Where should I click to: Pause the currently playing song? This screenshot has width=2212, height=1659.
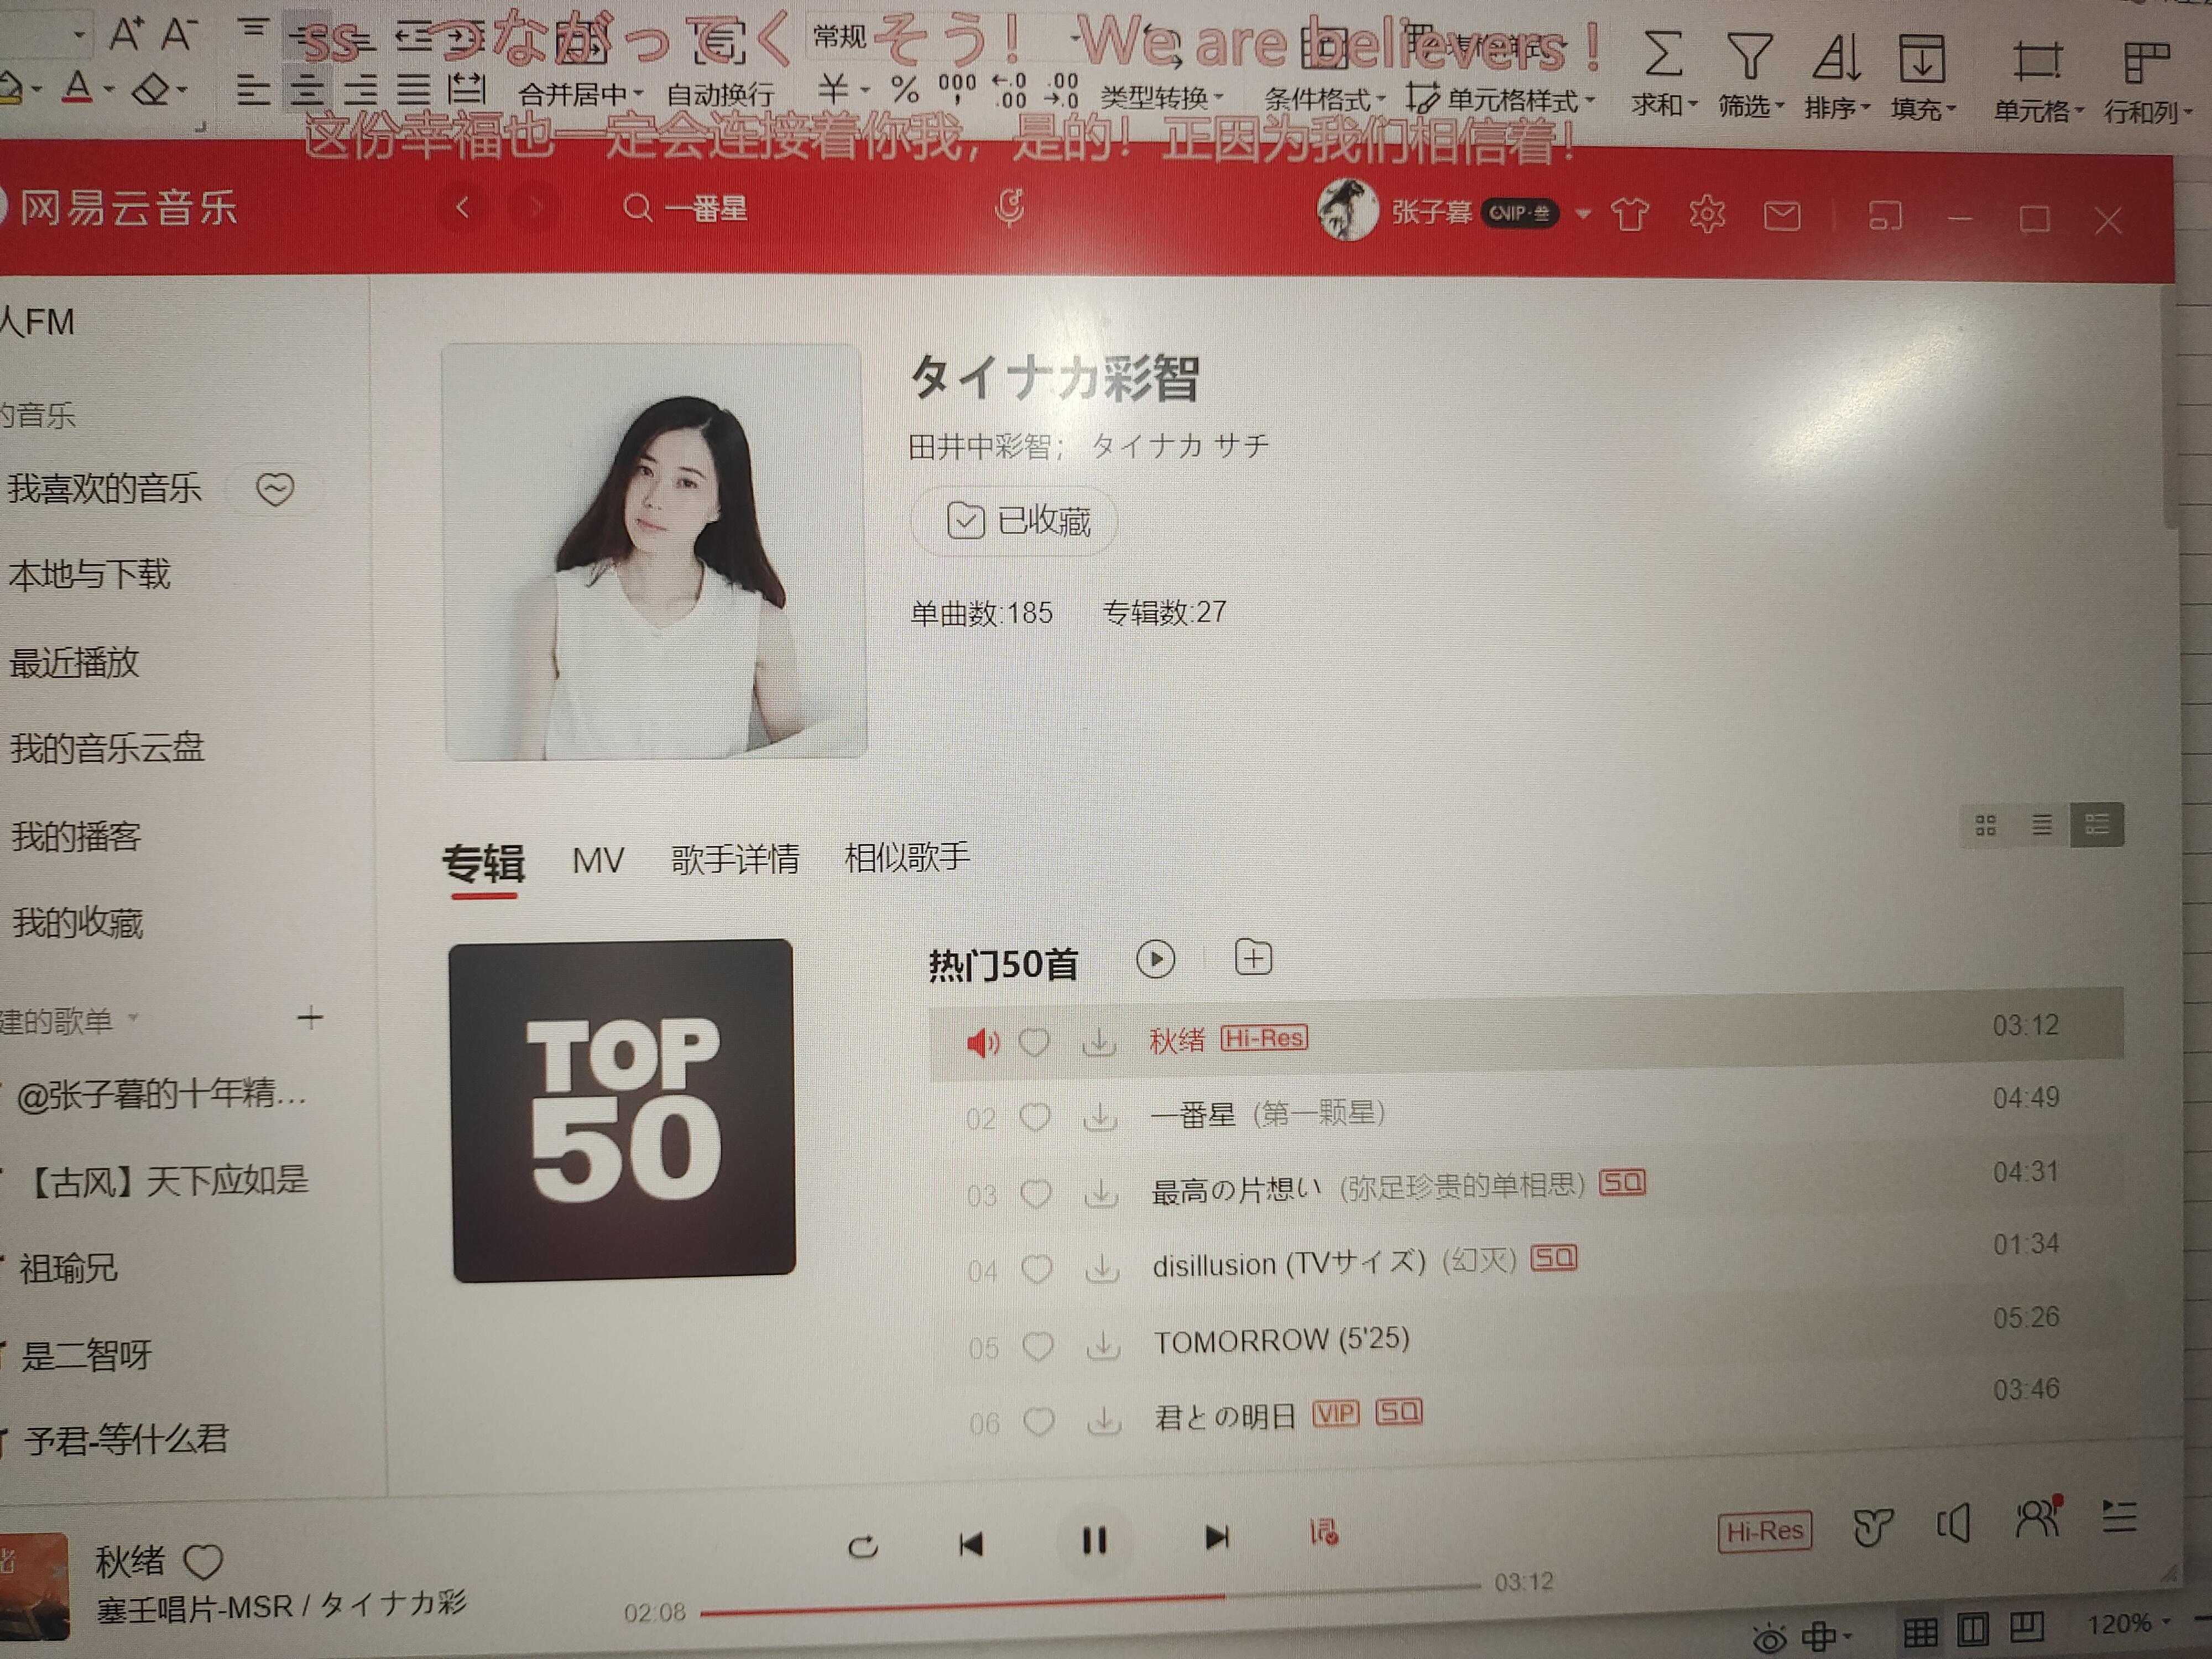point(1094,1541)
